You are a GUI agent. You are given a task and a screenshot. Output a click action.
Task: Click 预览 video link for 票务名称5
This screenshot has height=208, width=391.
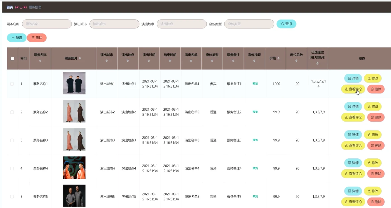[255, 197]
